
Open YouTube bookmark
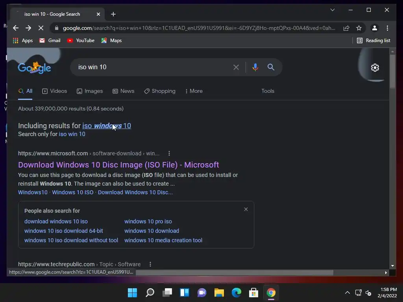[x=81, y=41]
